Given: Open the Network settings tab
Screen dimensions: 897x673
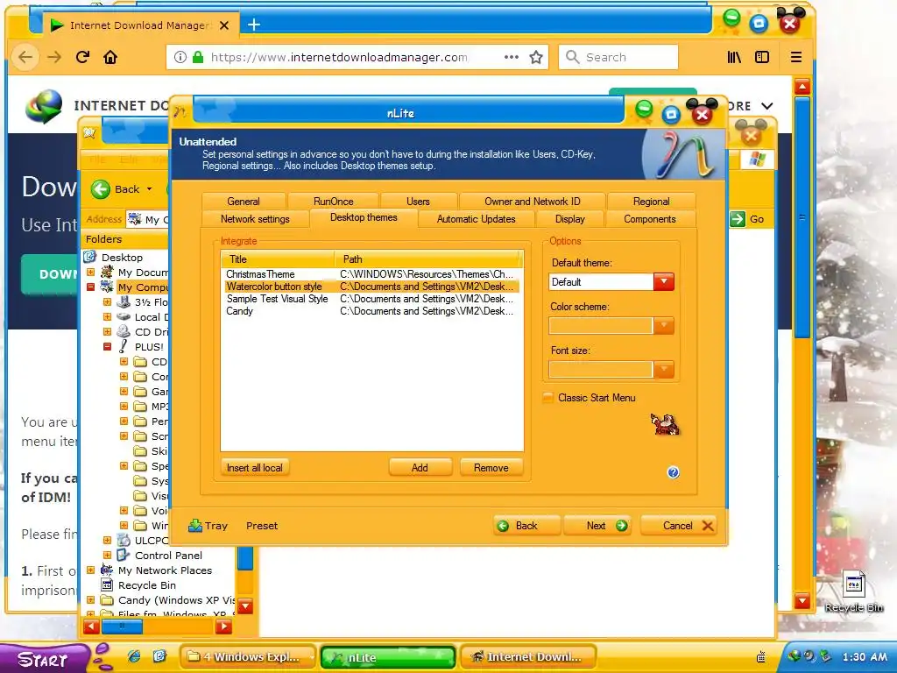Looking at the screenshot, I should (x=255, y=218).
